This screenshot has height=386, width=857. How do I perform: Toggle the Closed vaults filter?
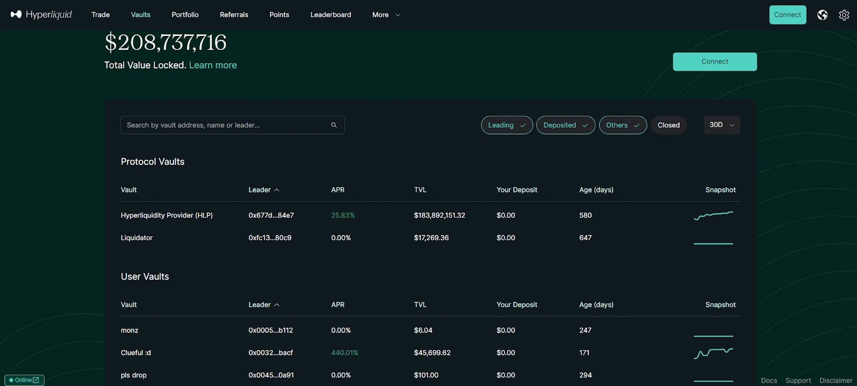click(668, 125)
